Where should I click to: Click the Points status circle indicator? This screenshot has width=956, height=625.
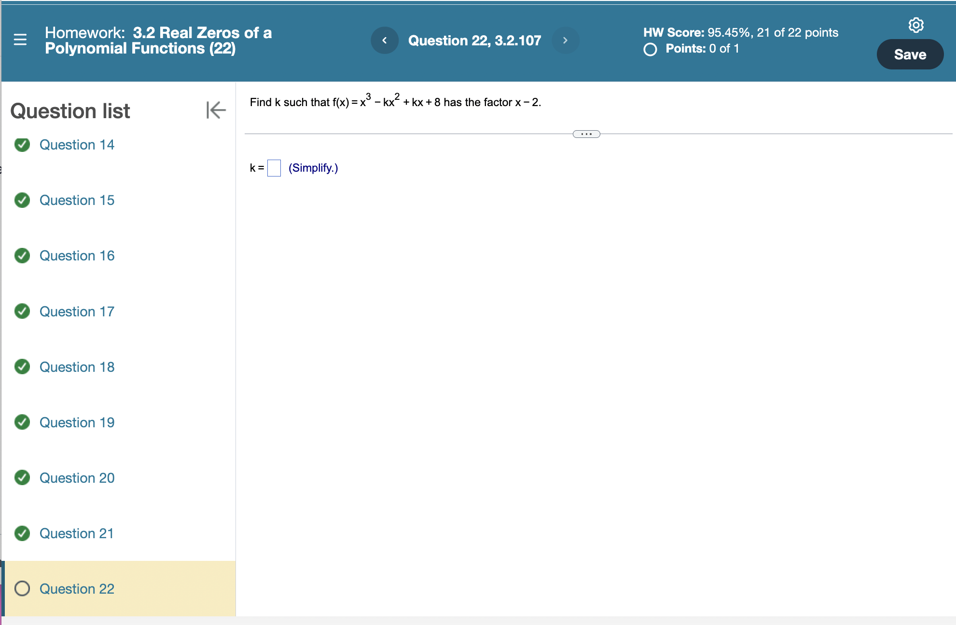(650, 49)
